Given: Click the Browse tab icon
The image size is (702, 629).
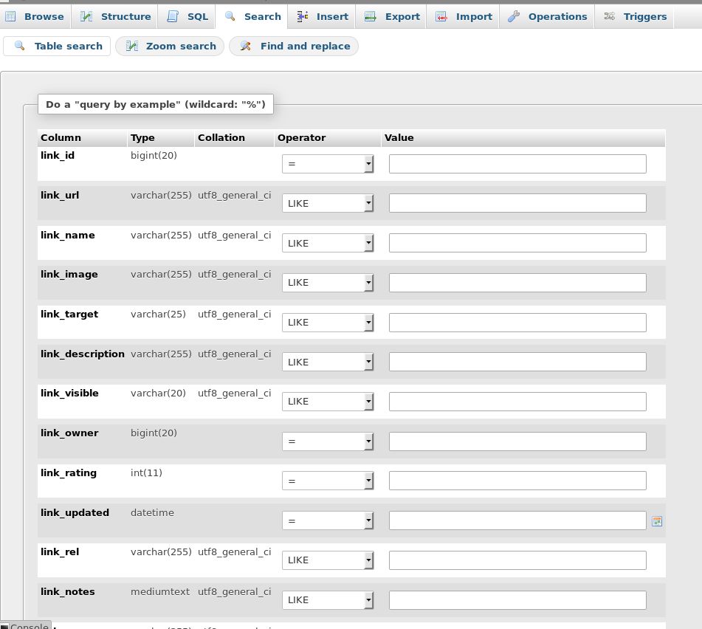Looking at the screenshot, I should point(11,16).
